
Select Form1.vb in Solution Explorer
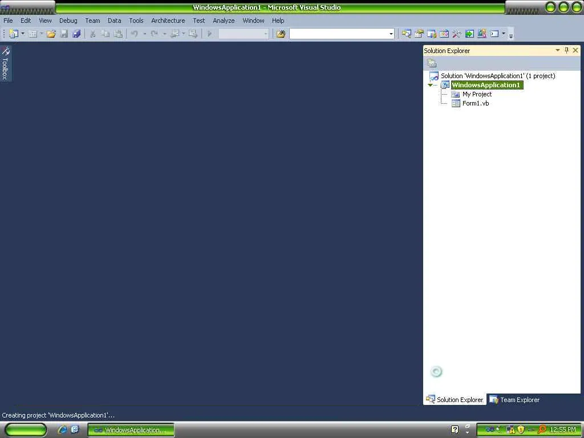click(x=476, y=103)
